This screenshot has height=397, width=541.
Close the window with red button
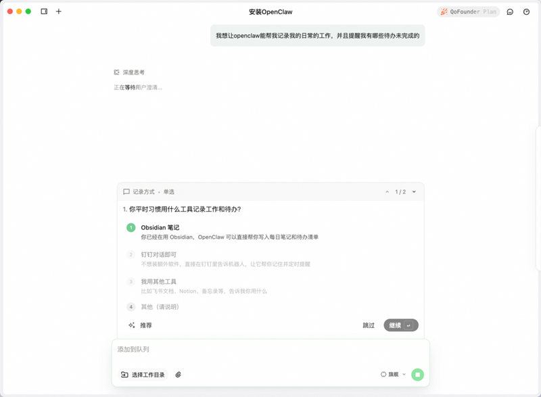(10, 11)
